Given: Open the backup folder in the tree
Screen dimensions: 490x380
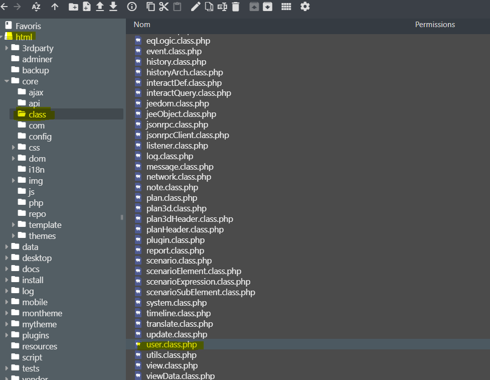Looking at the screenshot, I should coord(36,70).
